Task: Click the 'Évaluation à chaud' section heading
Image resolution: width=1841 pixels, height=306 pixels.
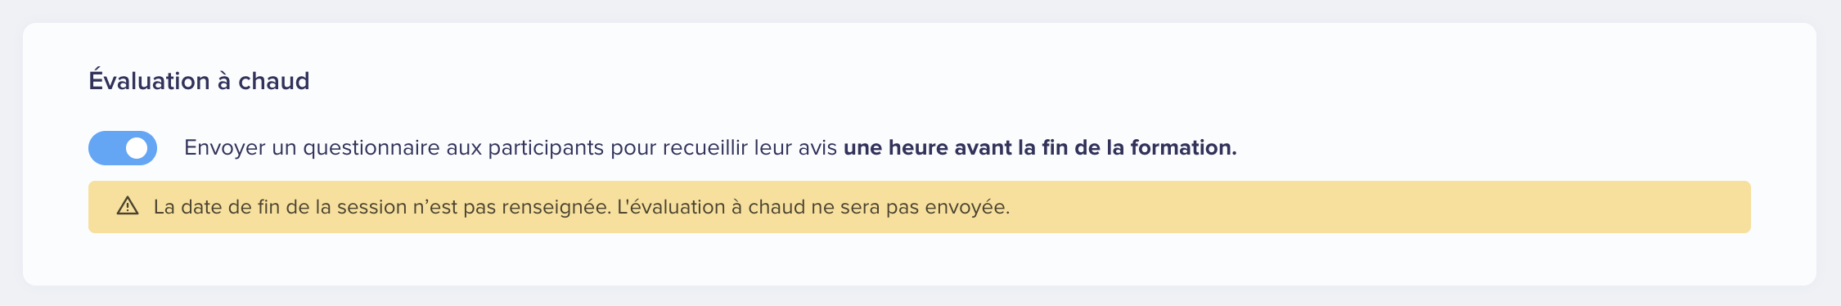Action: [199, 81]
